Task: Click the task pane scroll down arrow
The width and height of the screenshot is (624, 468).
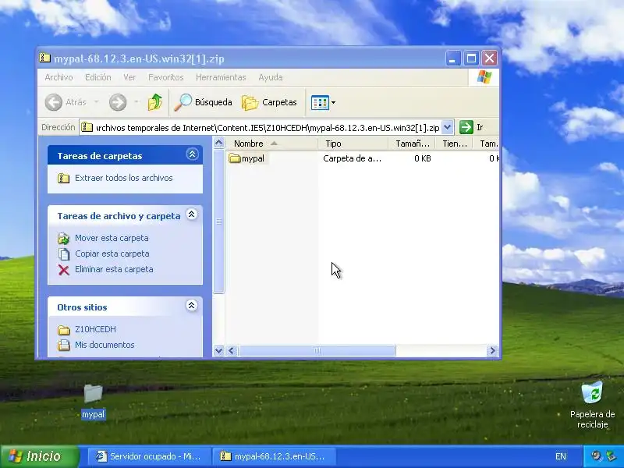Action: point(218,350)
